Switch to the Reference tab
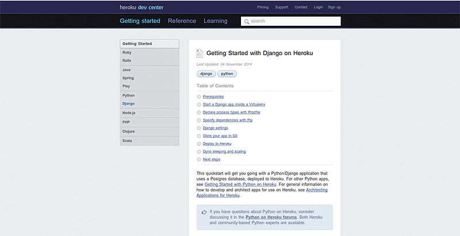 182,21
